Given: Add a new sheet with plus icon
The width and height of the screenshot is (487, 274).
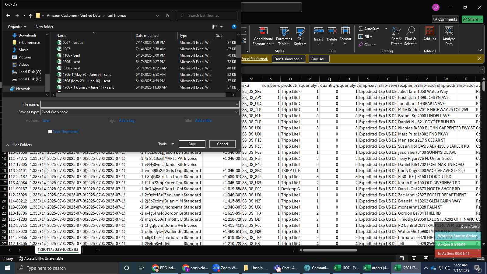Looking at the screenshot, I should coord(97,250).
